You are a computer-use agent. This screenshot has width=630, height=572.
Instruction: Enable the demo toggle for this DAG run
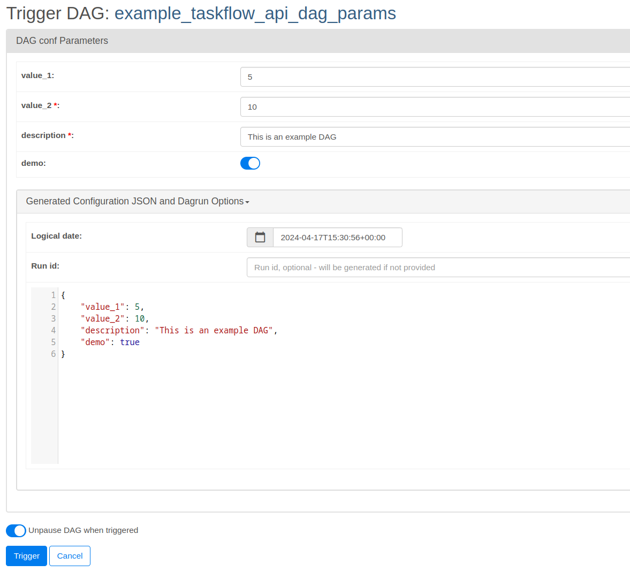click(x=250, y=163)
